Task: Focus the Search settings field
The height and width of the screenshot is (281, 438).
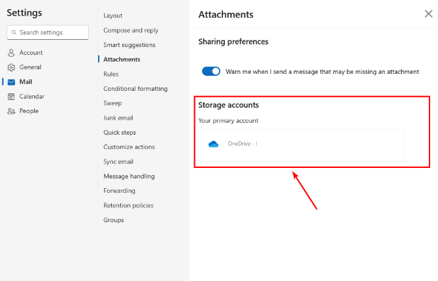Action: (48, 33)
